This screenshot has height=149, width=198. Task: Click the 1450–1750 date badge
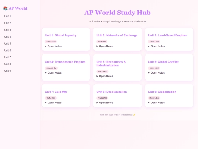154,42
